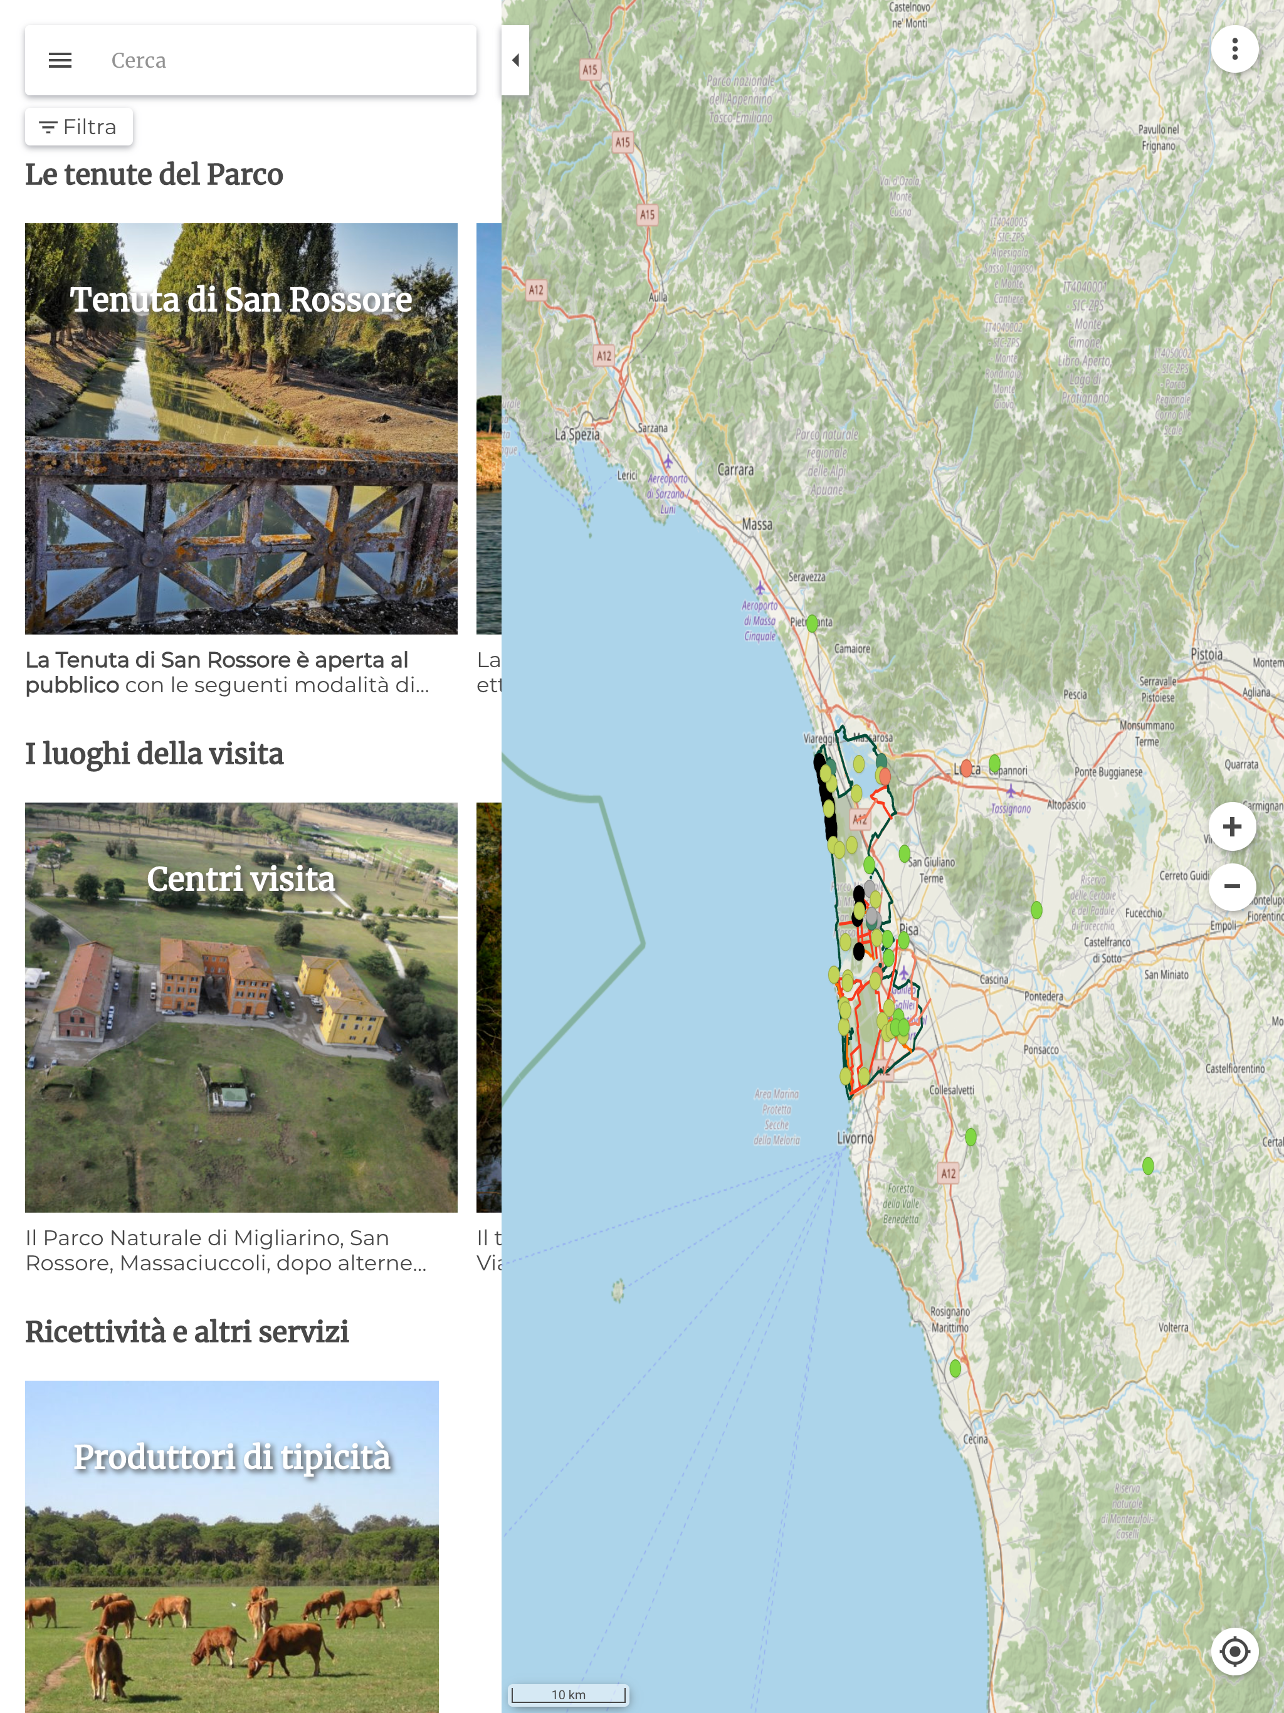Image resolution: width=1284 pixels, height=1713 pixels.
Task: Click the Pisa city label on map
Action: 909,929
